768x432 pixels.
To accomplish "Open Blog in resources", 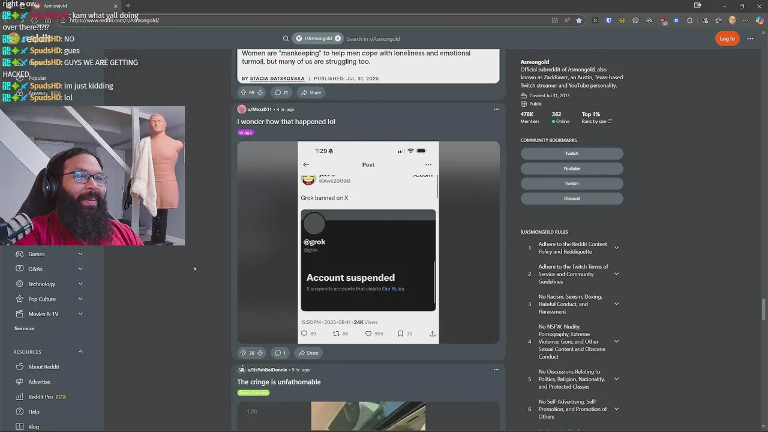I will point(34,427).
